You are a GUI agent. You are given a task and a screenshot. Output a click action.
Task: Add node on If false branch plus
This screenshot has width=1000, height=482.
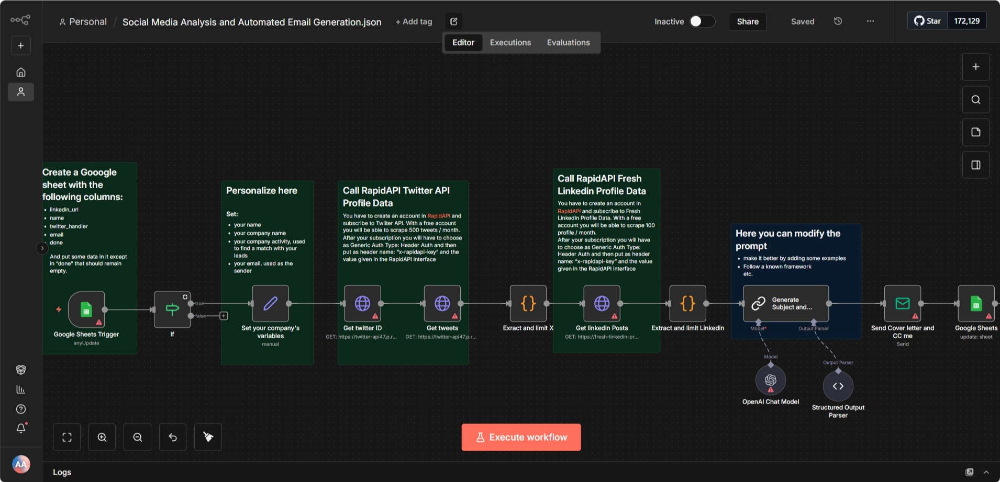224,316
